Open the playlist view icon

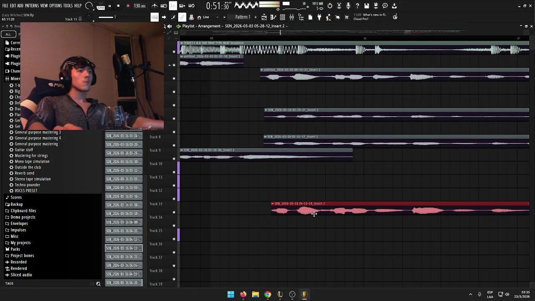click(264, 17)
